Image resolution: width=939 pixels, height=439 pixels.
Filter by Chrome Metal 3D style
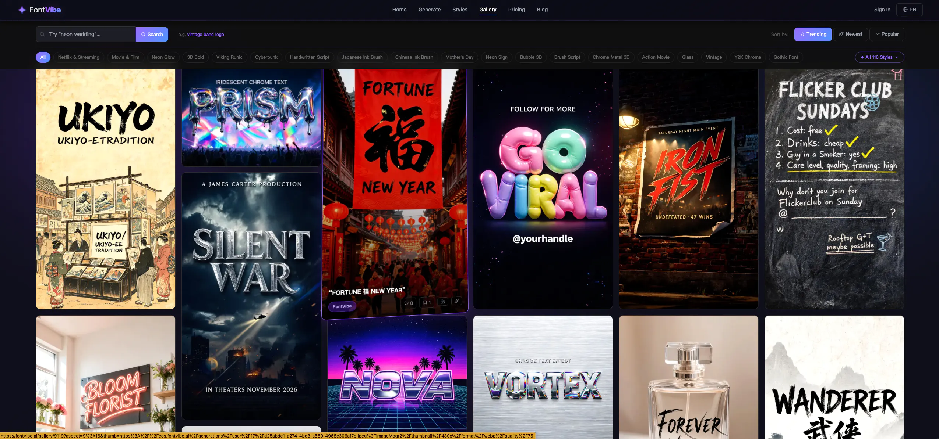[x=611, y=57]
